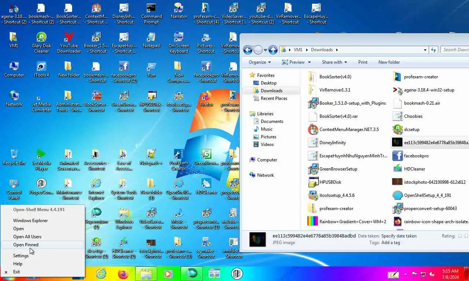
Task: Select the On-Screen Keyboard desktop icon
Action: (179, 42)
